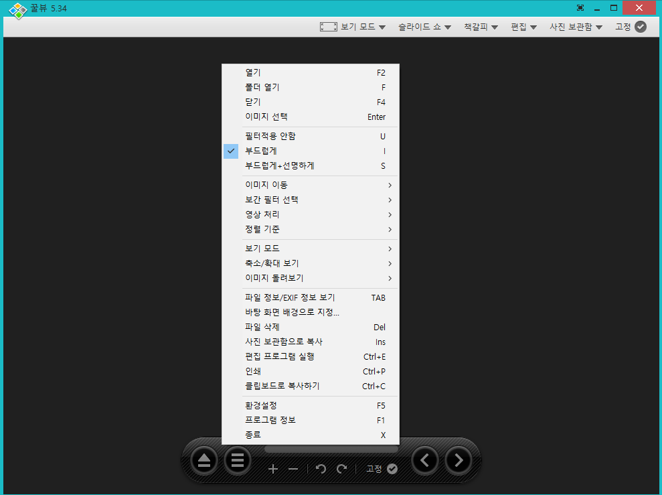Go to the next image with the right arrow
The height and width of the screenshot is (495, 662).
[458, 460]
